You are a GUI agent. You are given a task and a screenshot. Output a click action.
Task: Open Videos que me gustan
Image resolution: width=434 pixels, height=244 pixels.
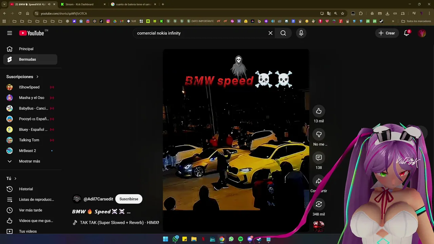(30, 221)
